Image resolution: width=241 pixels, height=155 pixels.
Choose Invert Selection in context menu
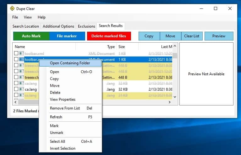pos(70,148)
